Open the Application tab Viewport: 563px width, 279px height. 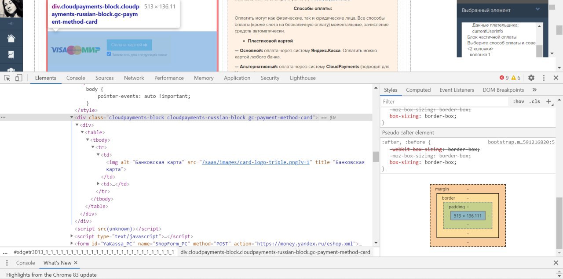(237, 78)
